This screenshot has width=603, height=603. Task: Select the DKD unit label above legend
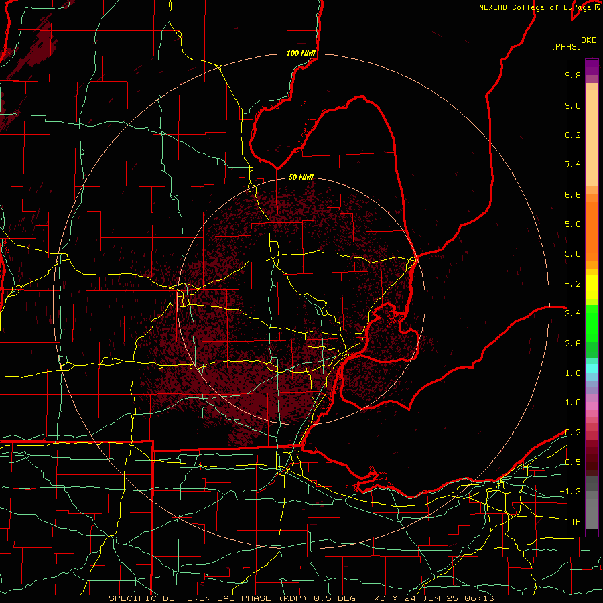[589, 40]
